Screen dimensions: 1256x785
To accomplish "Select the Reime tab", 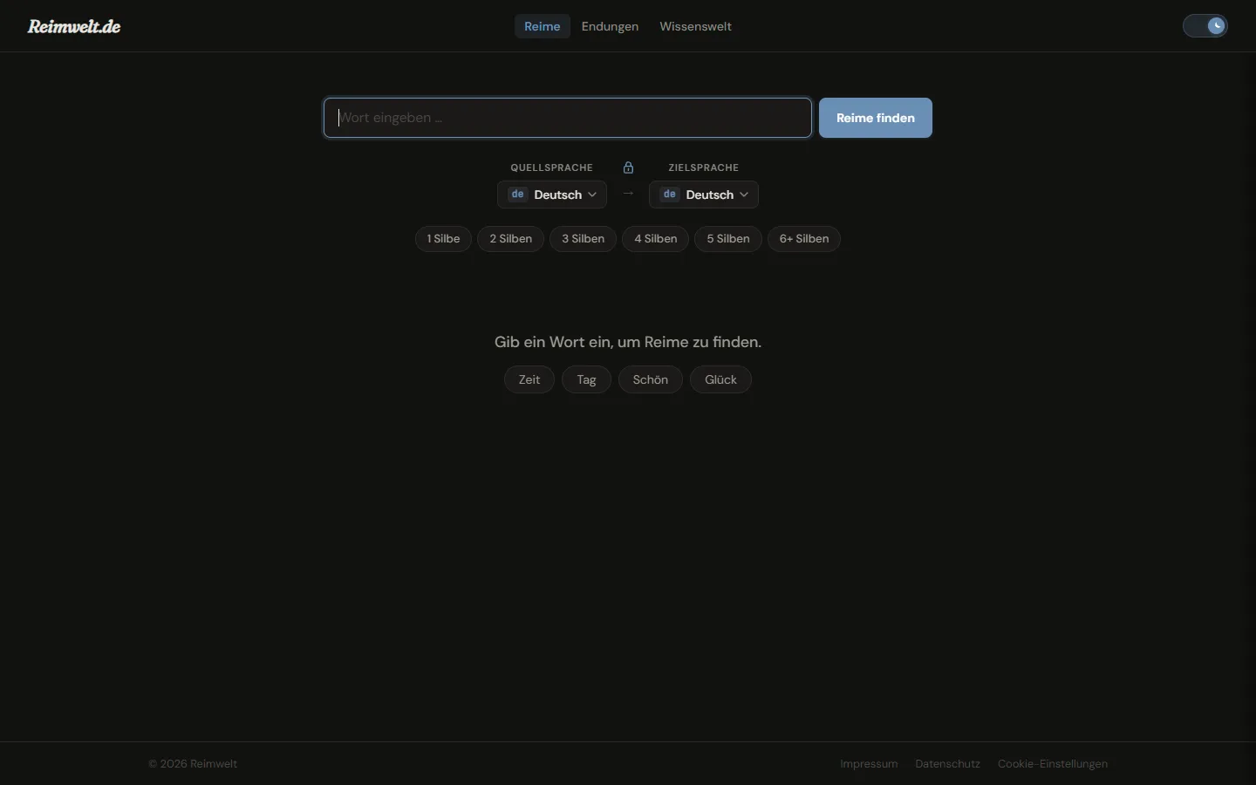I will pyautogui.click(x=543, y=26).
